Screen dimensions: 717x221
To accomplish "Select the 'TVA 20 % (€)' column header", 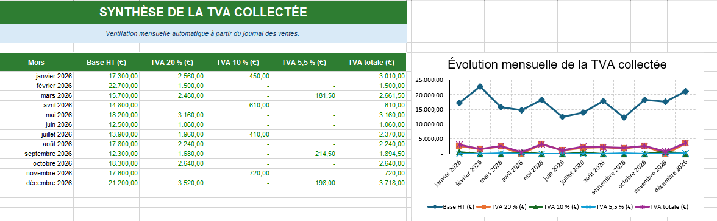I will tap(172, 63).
